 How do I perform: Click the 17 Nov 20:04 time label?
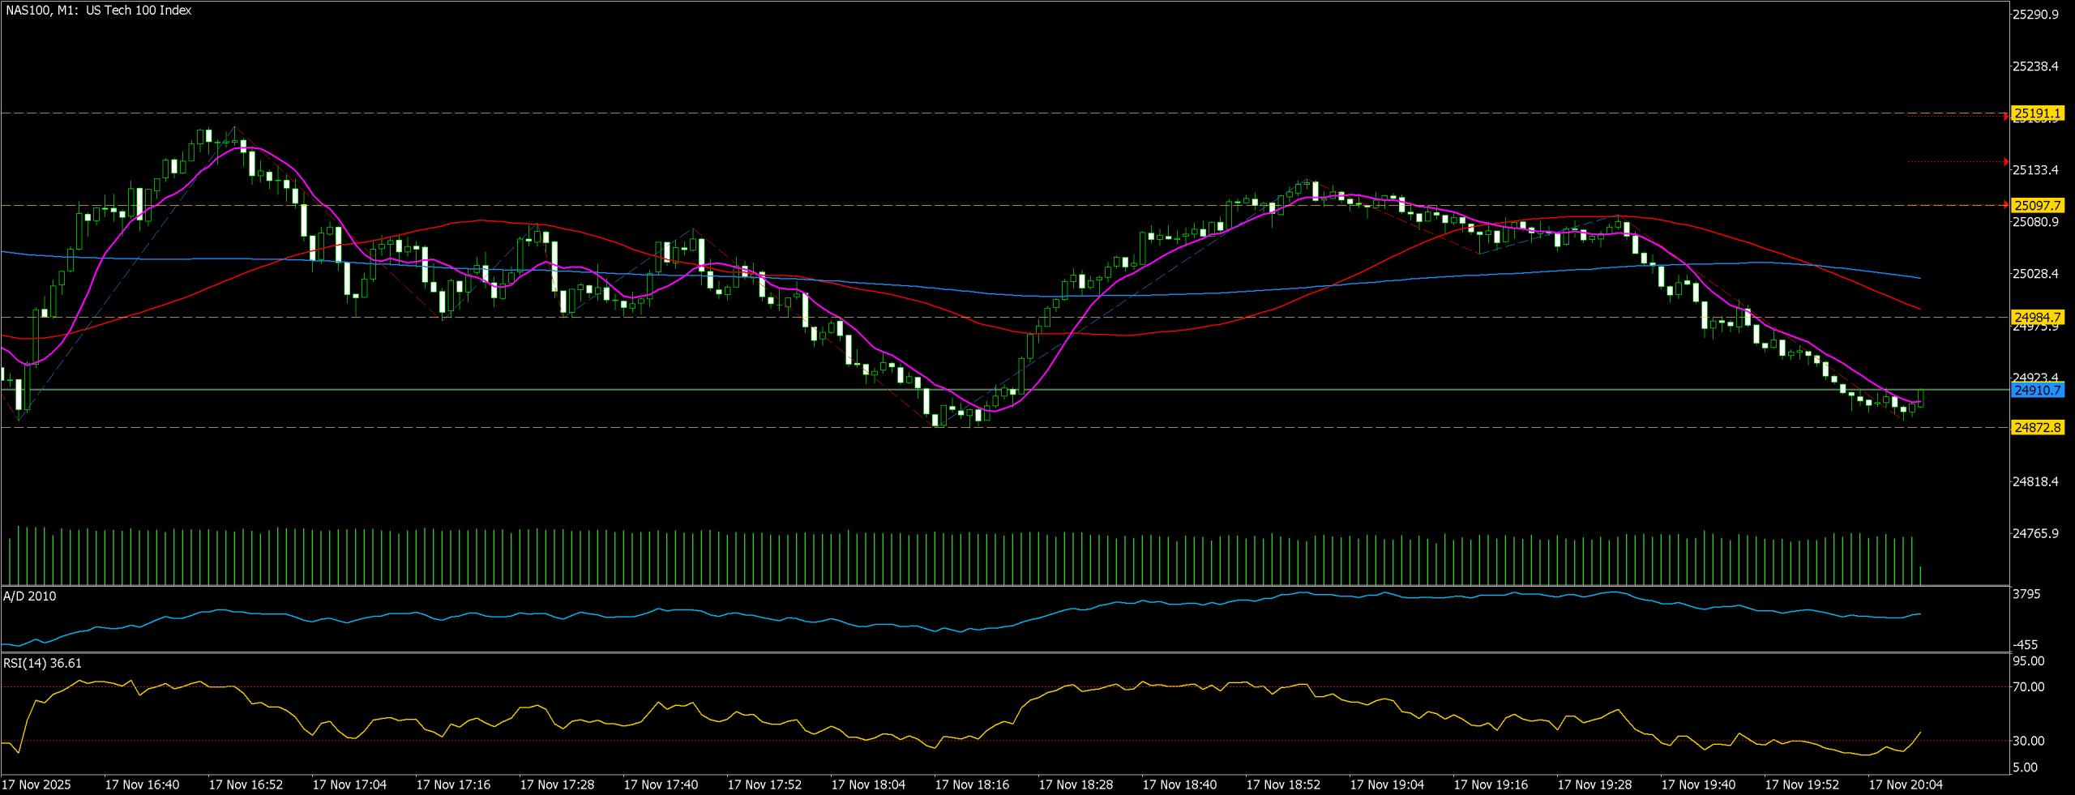click(1906, 784)
